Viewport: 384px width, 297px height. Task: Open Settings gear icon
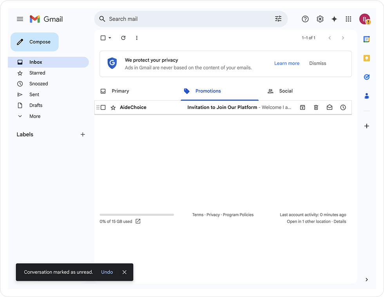pos(320,19)
